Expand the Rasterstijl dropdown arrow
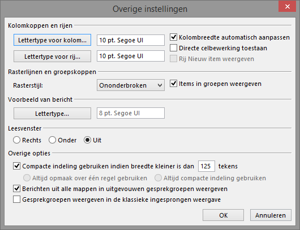Viewport: 300px width, 230px height. coord(160,85)
